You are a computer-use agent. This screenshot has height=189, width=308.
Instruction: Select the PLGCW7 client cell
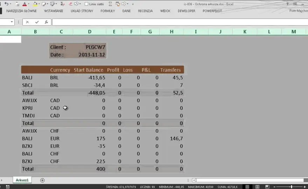90,47
